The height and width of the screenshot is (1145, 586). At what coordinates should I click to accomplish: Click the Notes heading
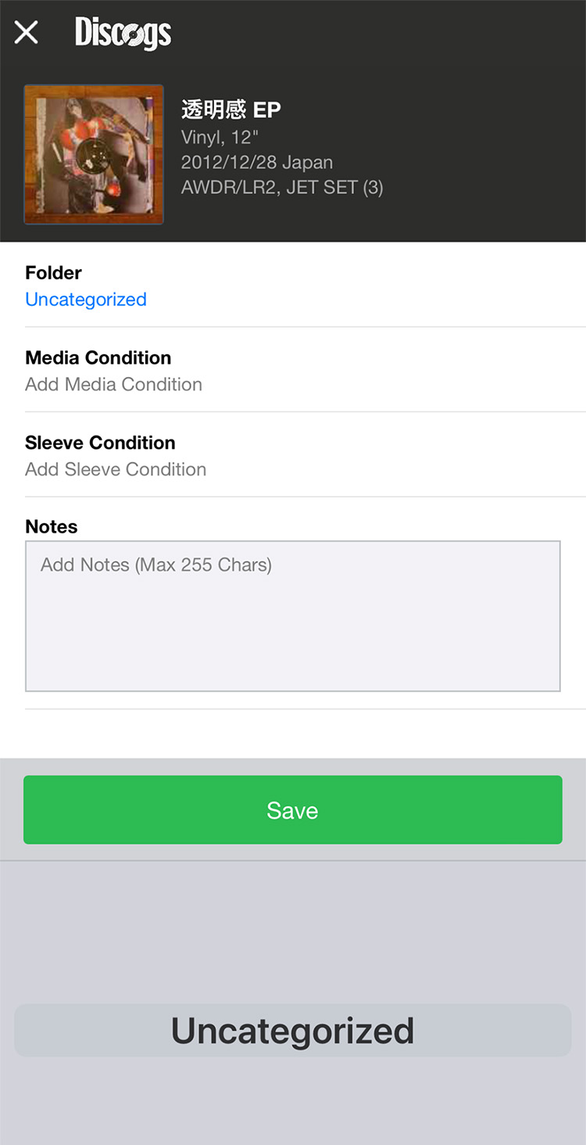pos(52,527)
